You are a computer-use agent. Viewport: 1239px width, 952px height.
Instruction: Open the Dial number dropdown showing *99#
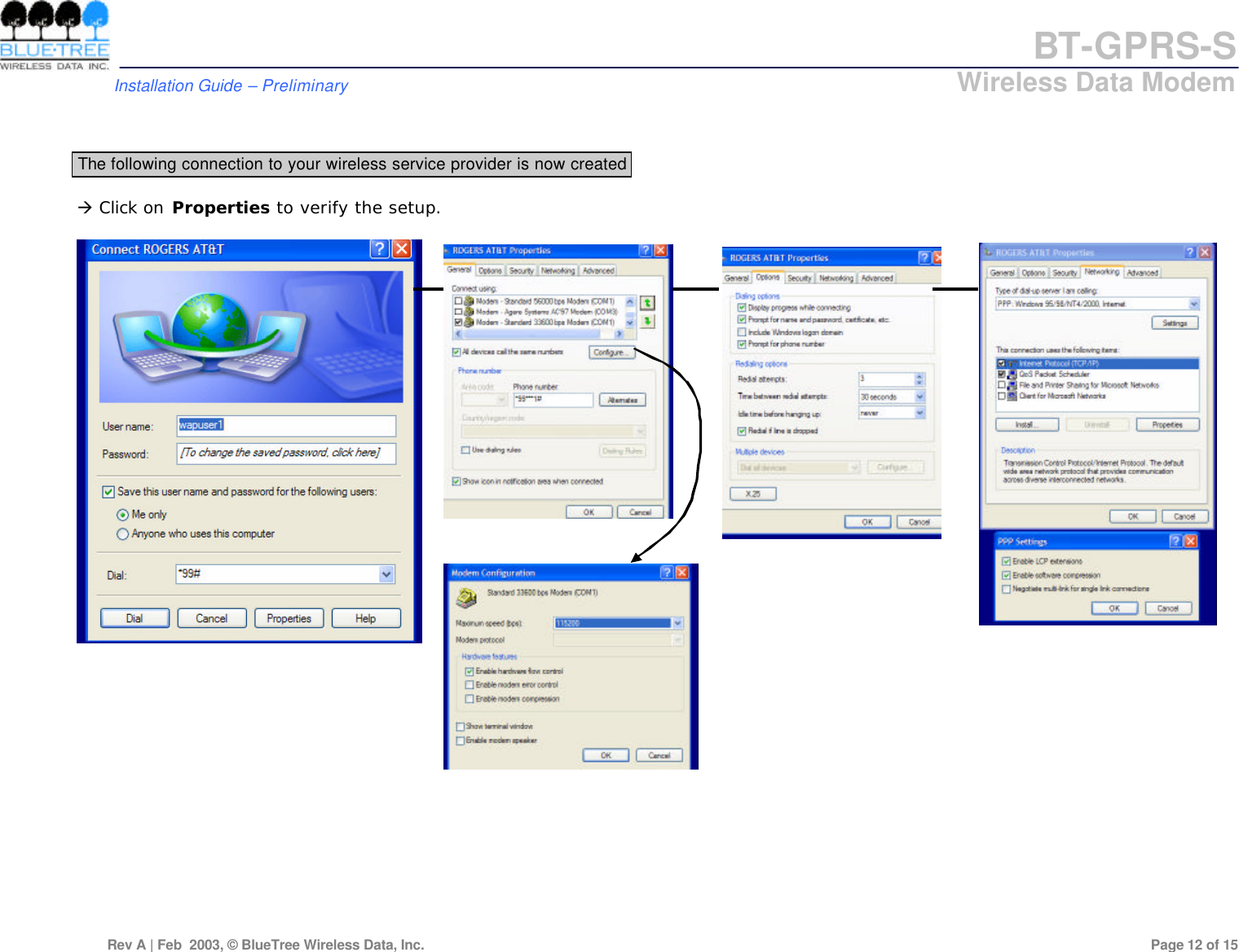point(385,574)
